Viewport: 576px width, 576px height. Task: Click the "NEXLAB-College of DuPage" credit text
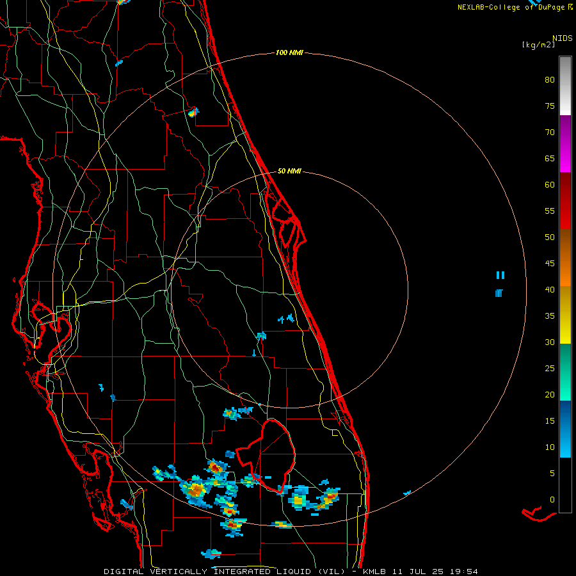coord(511,7)
